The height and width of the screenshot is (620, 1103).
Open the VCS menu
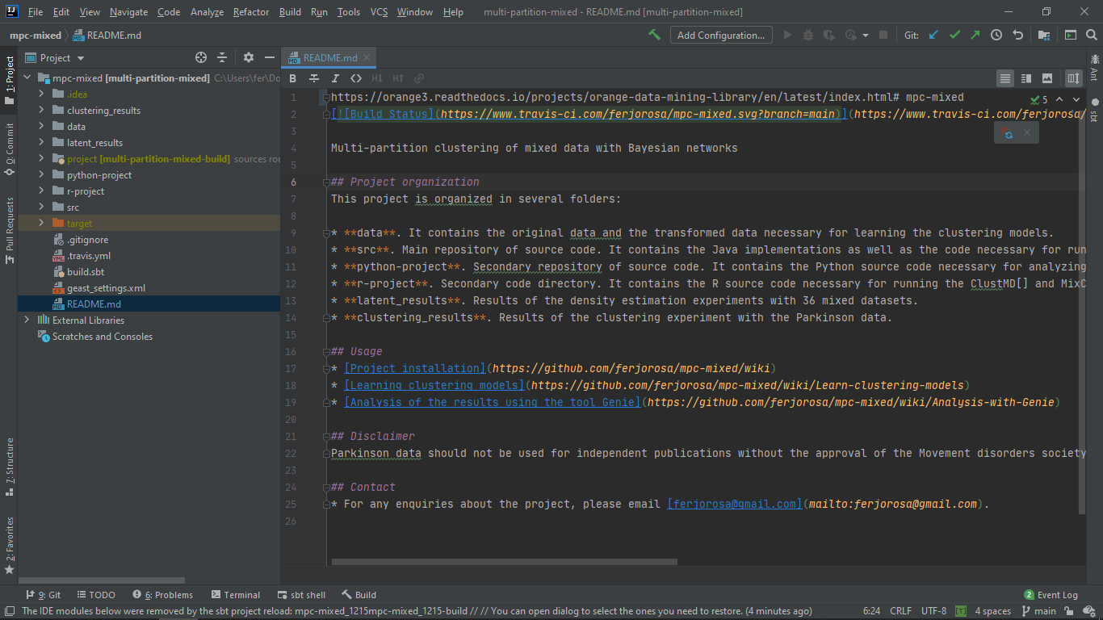(x=380, y=12)
